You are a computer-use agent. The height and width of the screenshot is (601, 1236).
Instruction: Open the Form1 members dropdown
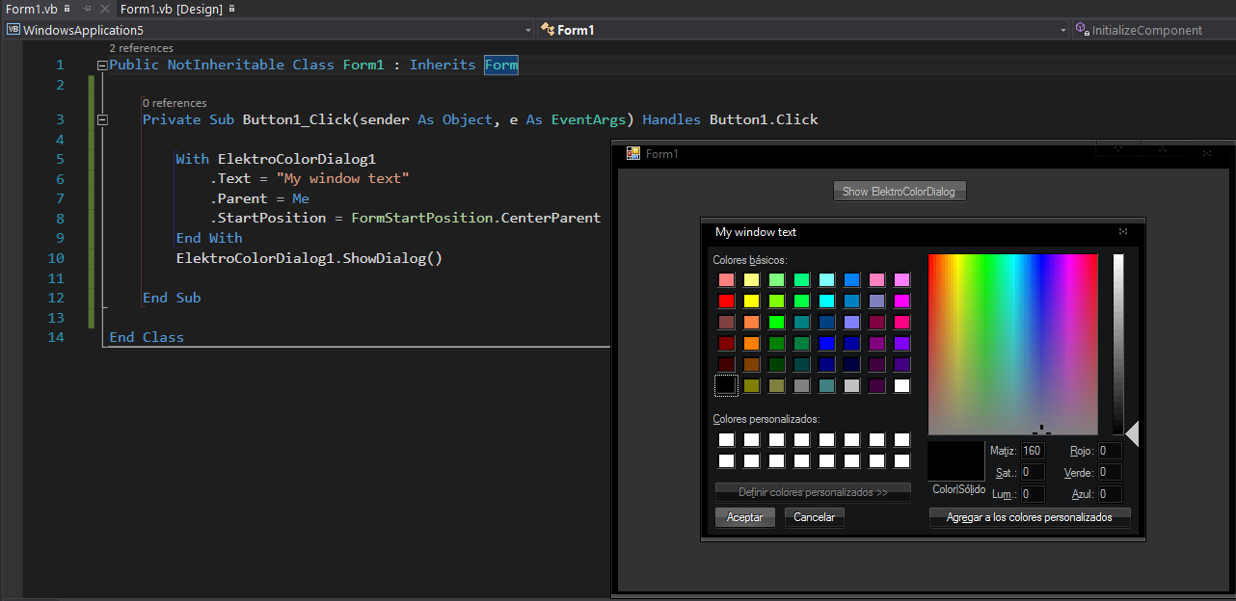pos(1064,30)
